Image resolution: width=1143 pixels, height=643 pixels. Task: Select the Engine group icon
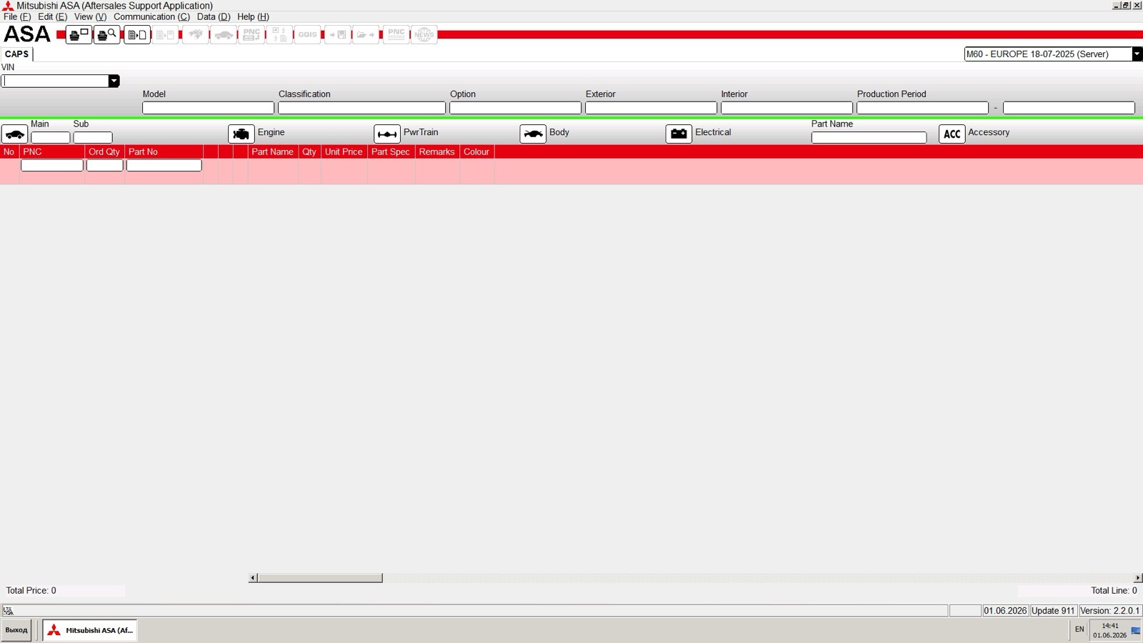point(241,134)
